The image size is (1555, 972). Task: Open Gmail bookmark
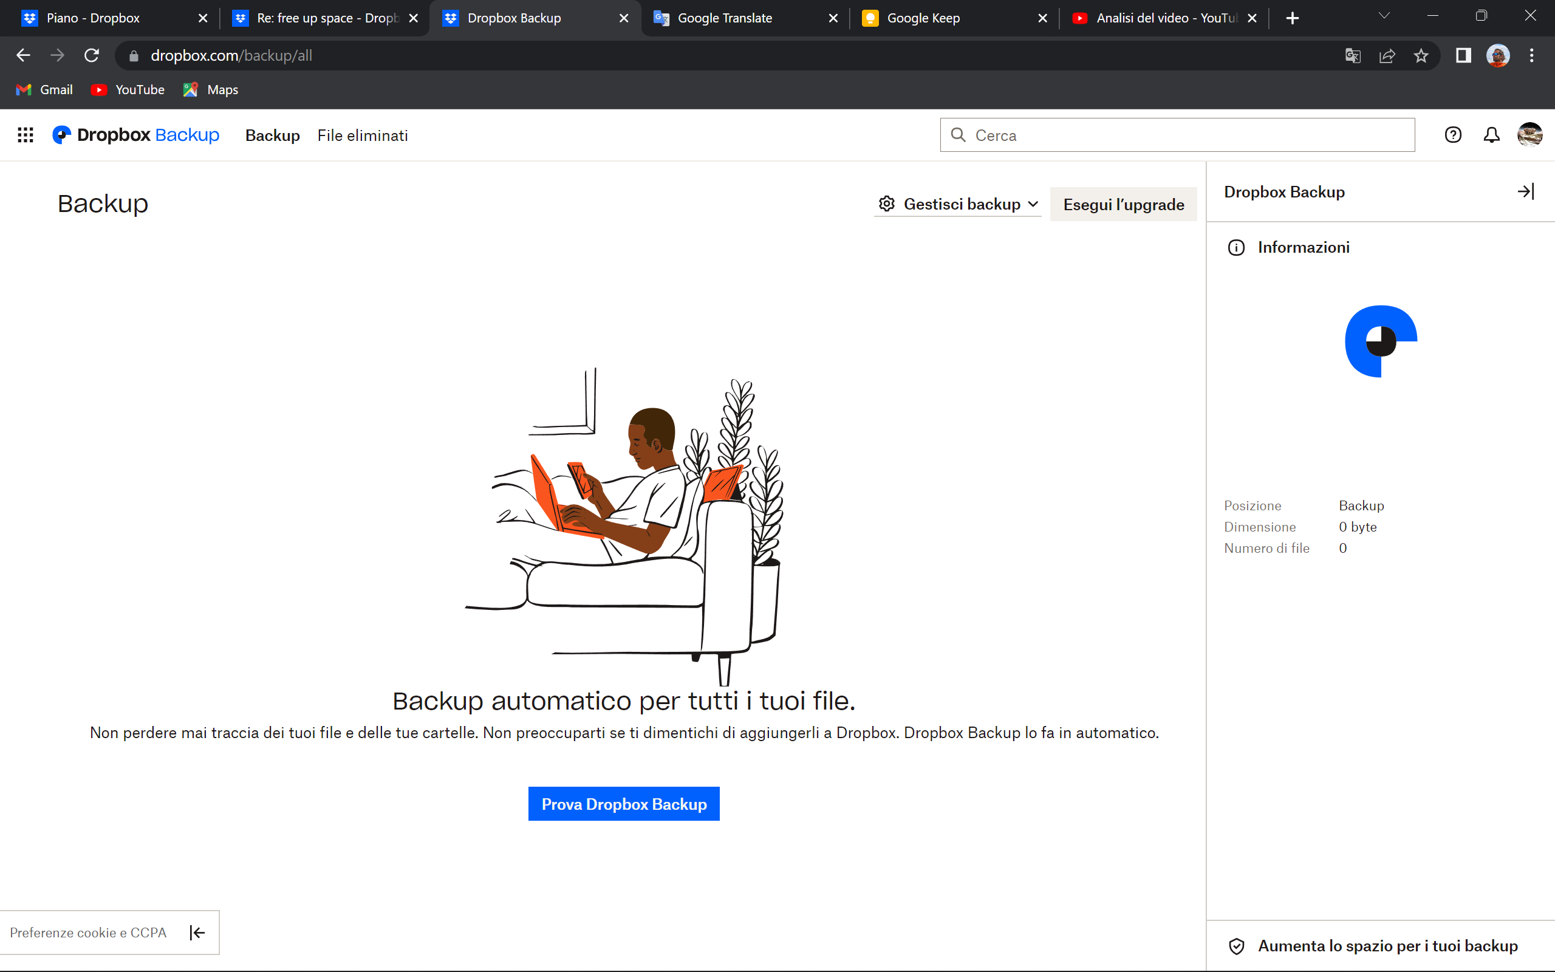(44, 90)
